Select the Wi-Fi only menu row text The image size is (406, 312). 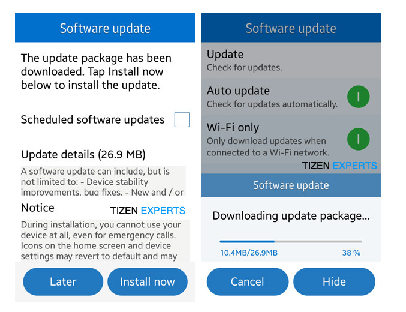click(x=268, y=140)
